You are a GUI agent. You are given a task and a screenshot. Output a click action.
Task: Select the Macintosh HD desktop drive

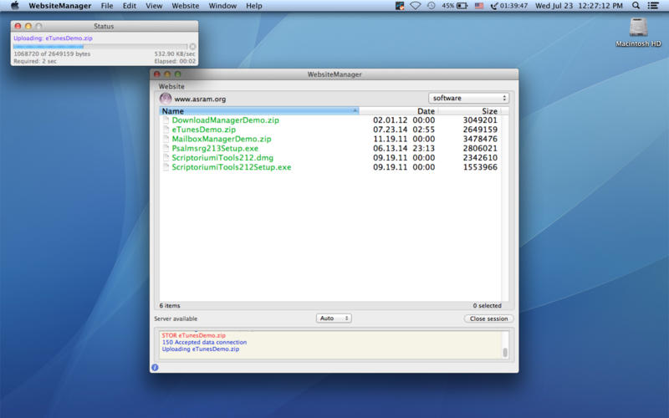pos(640,30)
